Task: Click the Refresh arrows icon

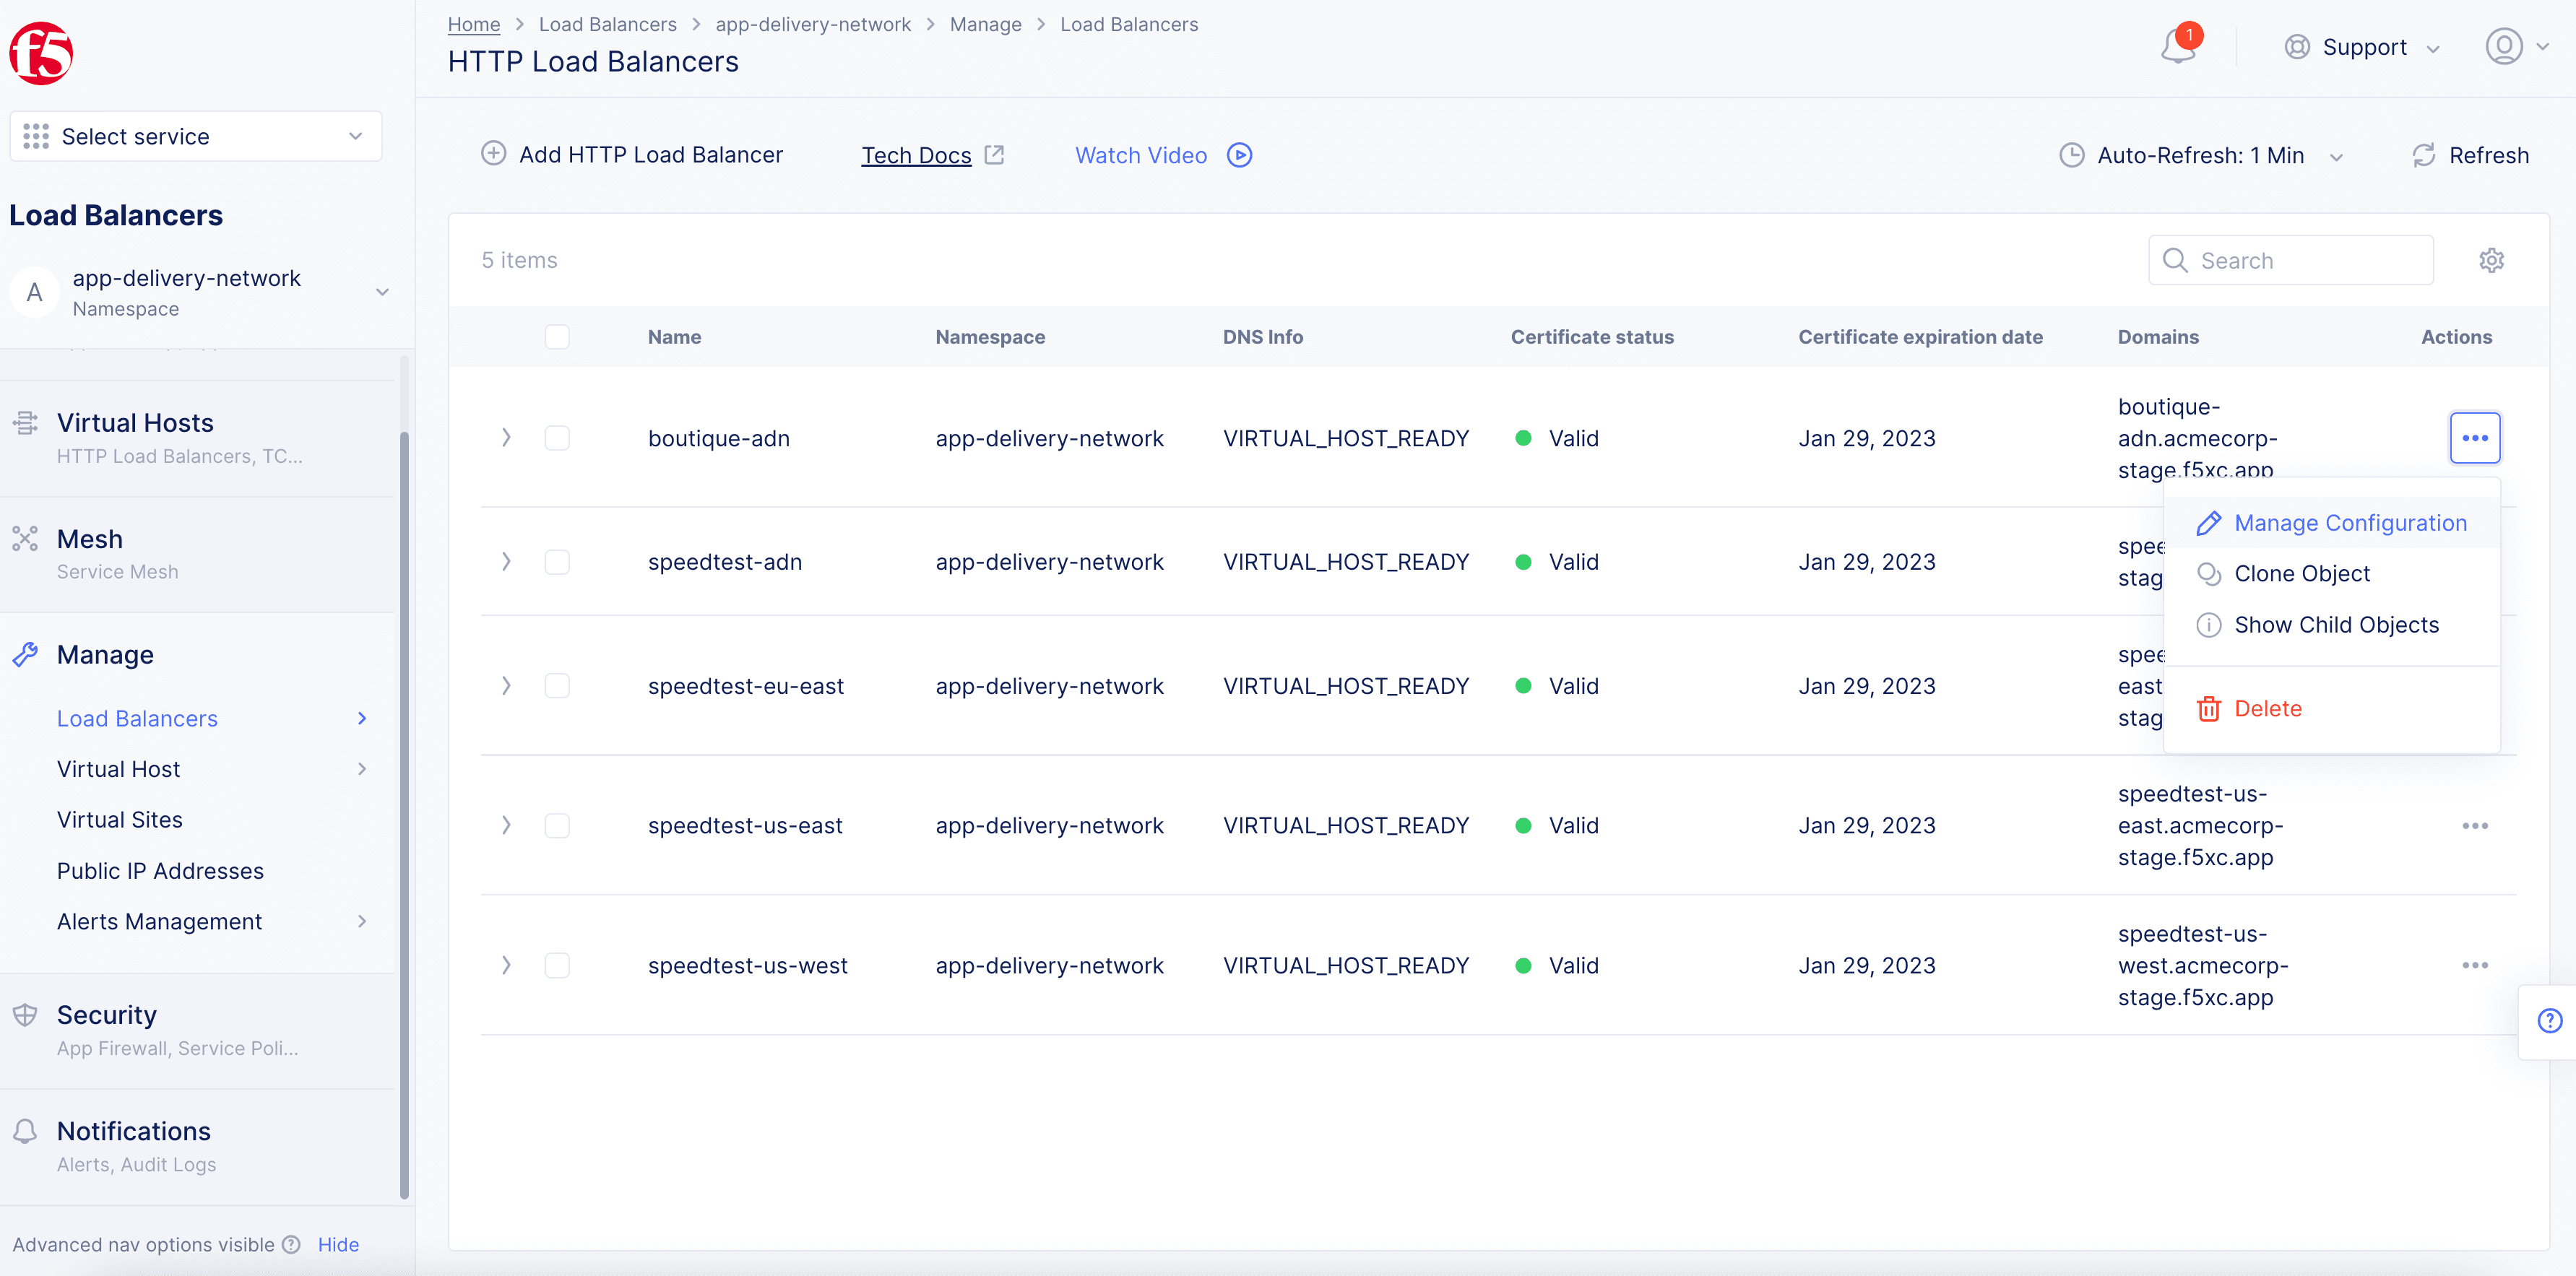Action: [2423, 155]
